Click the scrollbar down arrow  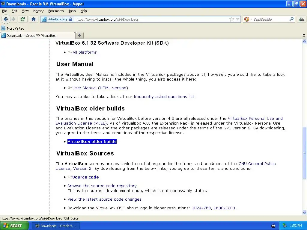click(x=304, y=212)
